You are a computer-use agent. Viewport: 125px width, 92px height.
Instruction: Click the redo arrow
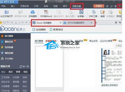point(26,22)
